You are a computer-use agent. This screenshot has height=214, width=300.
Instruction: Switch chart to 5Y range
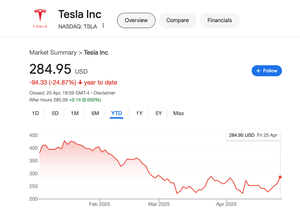point(158,113)
